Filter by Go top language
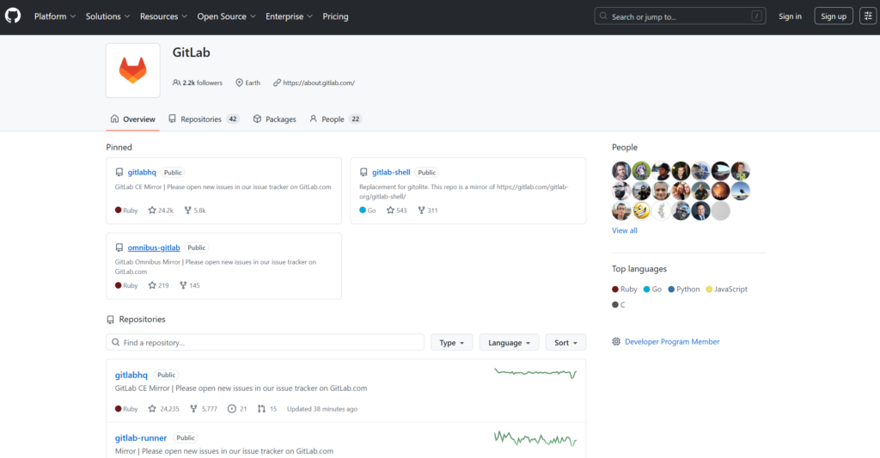 pyautogui.click(x=653, y=289)
